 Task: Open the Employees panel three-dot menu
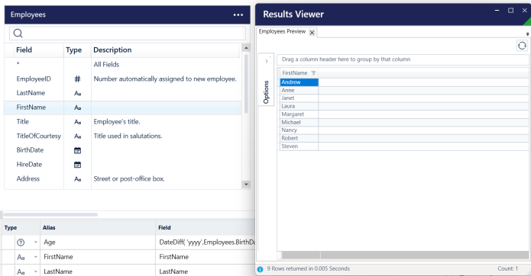click(238, 14)
